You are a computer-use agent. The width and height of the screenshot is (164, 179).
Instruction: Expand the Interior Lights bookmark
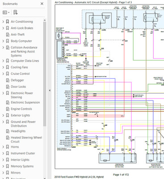point(3,160)
